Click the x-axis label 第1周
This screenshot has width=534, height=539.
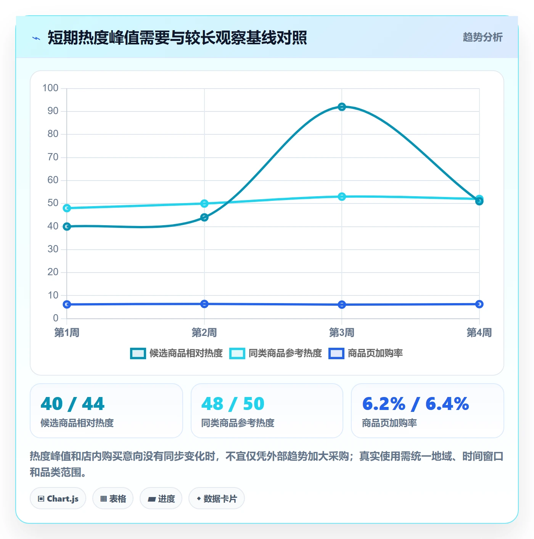[x=67, y=332]
